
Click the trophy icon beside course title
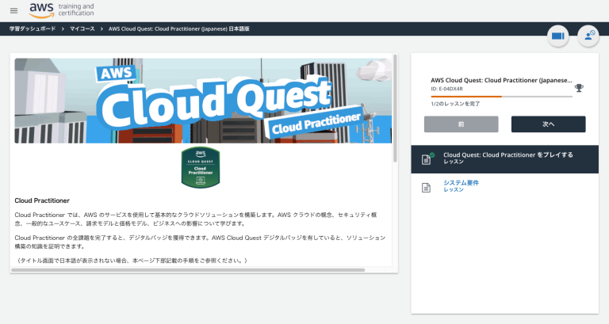[579, 88]
